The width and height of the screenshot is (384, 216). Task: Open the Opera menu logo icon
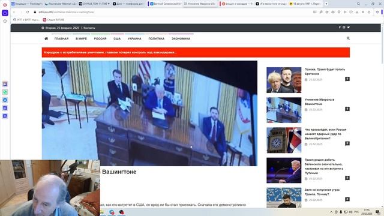pyautogui.click(x=5, y=5)
